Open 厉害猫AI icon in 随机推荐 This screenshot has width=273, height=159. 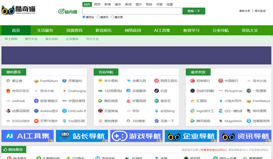[x=64, y=81]
